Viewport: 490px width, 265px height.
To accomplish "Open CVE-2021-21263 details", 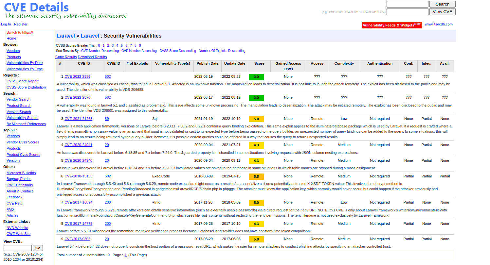I will click(78, 119).
